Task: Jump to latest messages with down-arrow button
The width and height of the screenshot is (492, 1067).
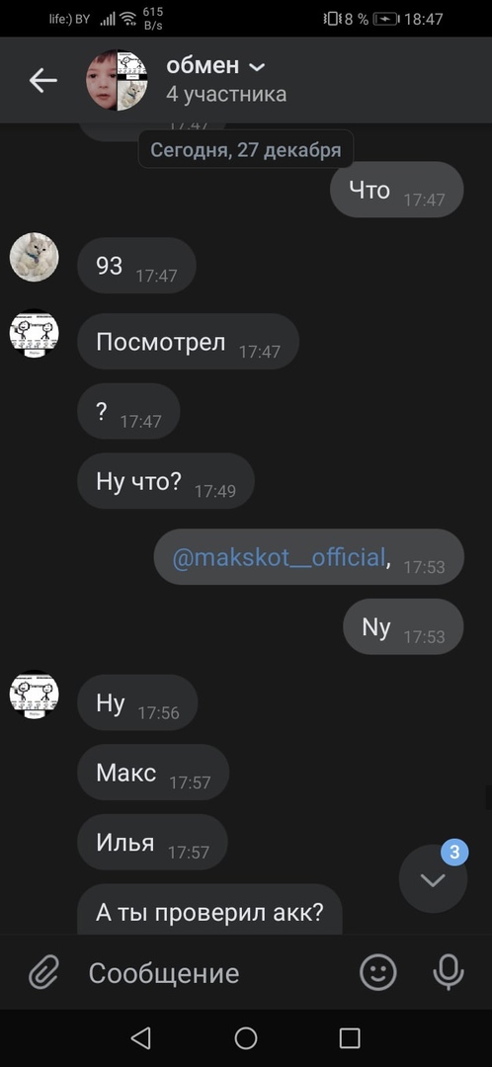Action: click(x=433, y=879)
